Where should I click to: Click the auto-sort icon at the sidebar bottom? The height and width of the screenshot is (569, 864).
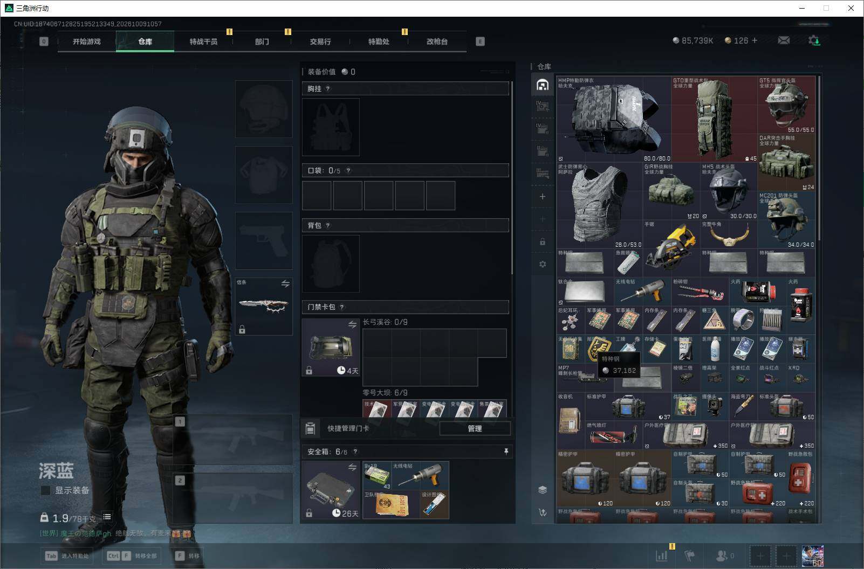point(543,512)
